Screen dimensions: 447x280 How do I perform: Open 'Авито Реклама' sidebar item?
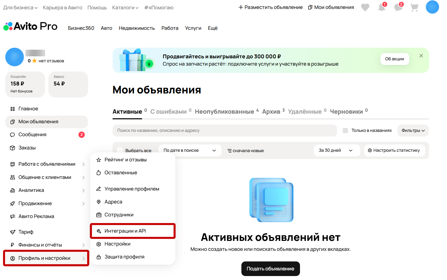pos(47,216)
